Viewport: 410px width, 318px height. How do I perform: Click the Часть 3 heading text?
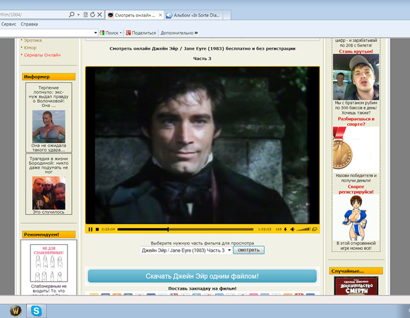[202, 59]
